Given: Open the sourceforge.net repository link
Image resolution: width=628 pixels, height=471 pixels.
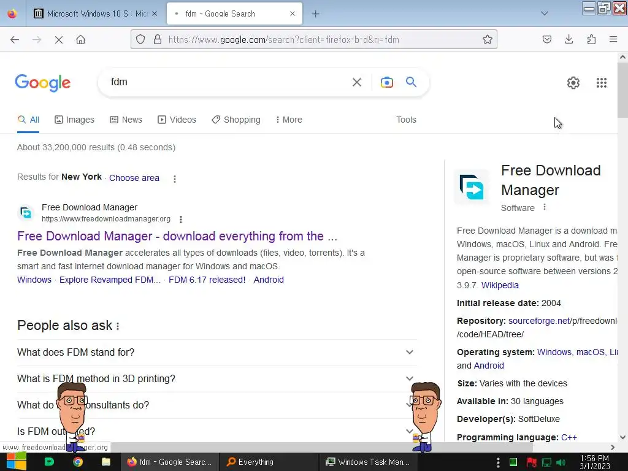Looking at the screenshot, I should pyautogui.click(x=539, y=321).
